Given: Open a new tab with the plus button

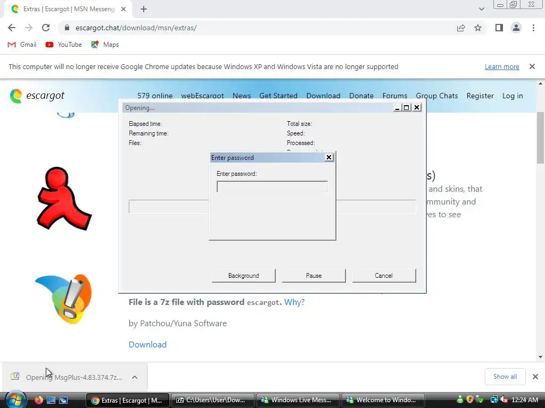Looking at the screenshot, I should coord(144,9).
